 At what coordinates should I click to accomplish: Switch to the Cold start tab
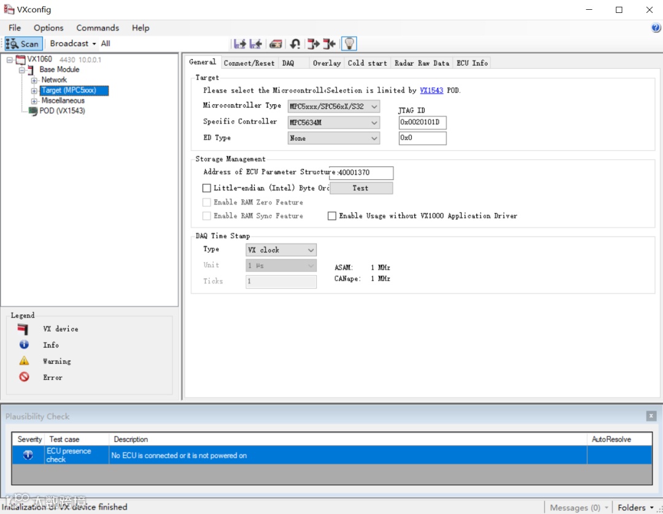(x=367, y=63)
